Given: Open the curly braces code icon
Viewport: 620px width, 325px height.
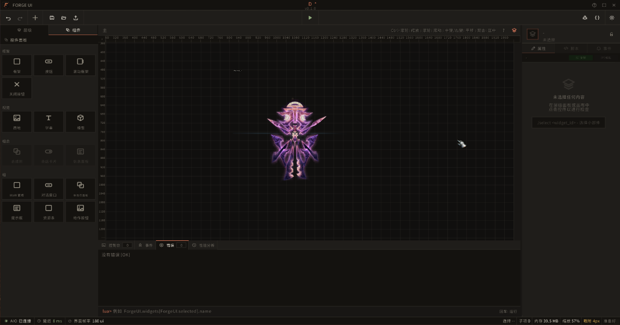Looking at the screenshot, I should click(597, 18).
